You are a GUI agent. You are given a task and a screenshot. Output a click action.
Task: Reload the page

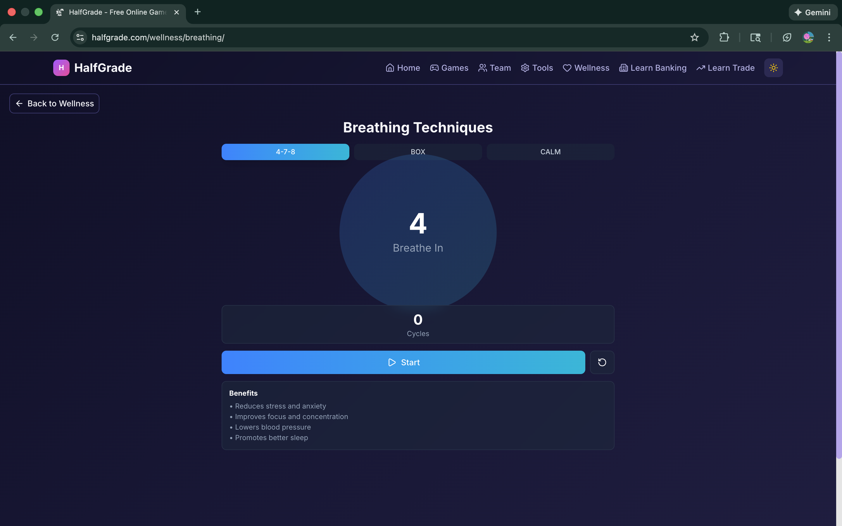[55, 37]
